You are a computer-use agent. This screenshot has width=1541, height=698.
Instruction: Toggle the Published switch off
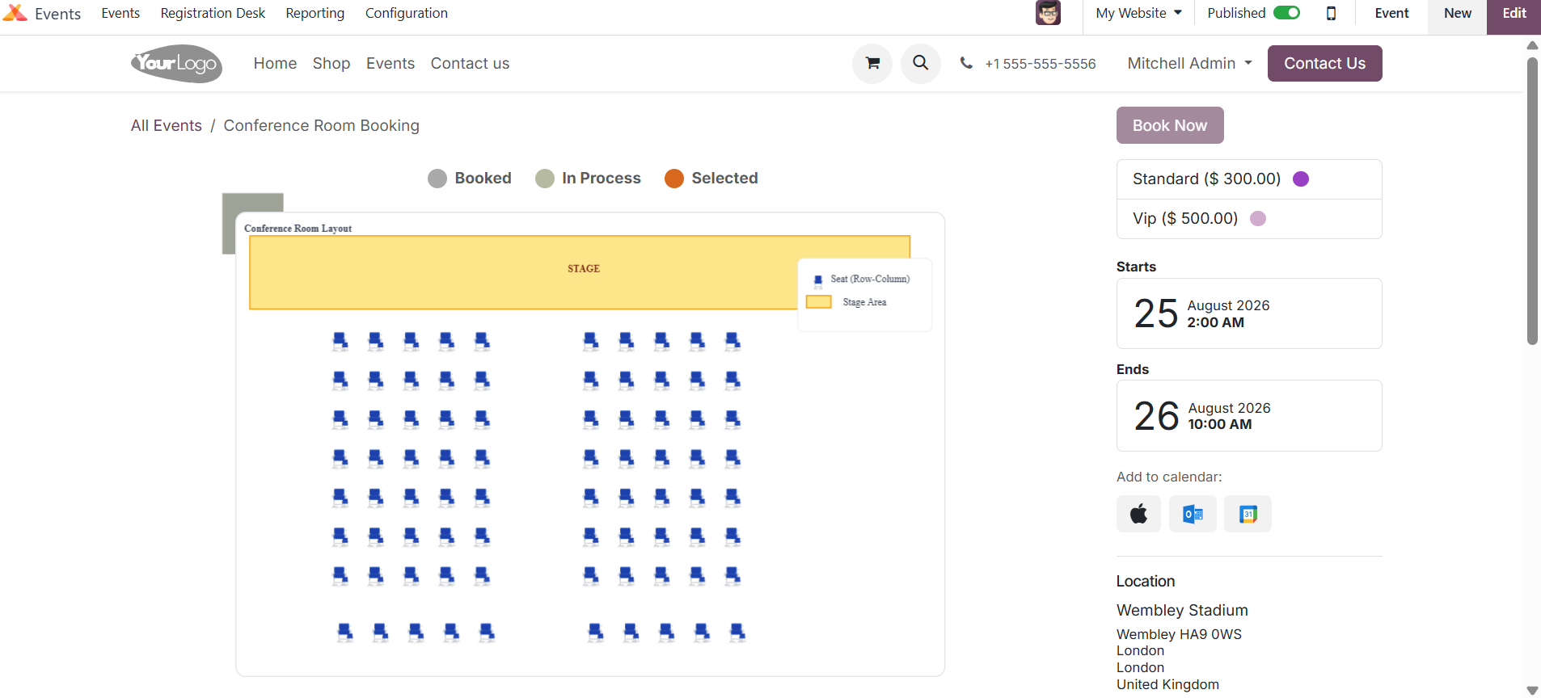(x=1286, y=13)
